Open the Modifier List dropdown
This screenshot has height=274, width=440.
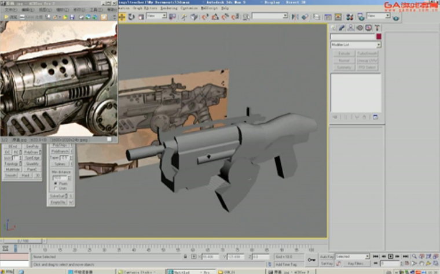355,45
